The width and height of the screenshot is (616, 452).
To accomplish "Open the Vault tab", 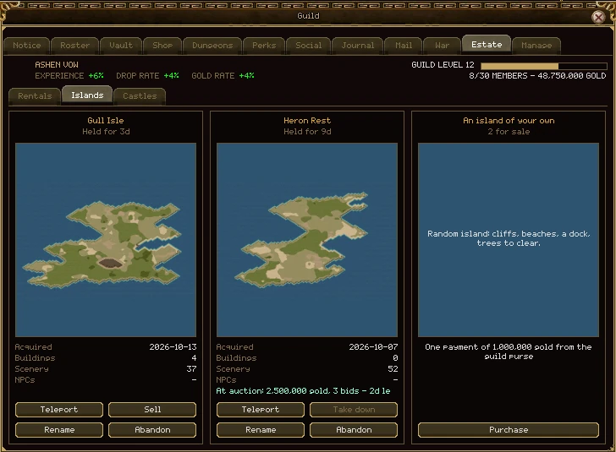I will point(121,46).
